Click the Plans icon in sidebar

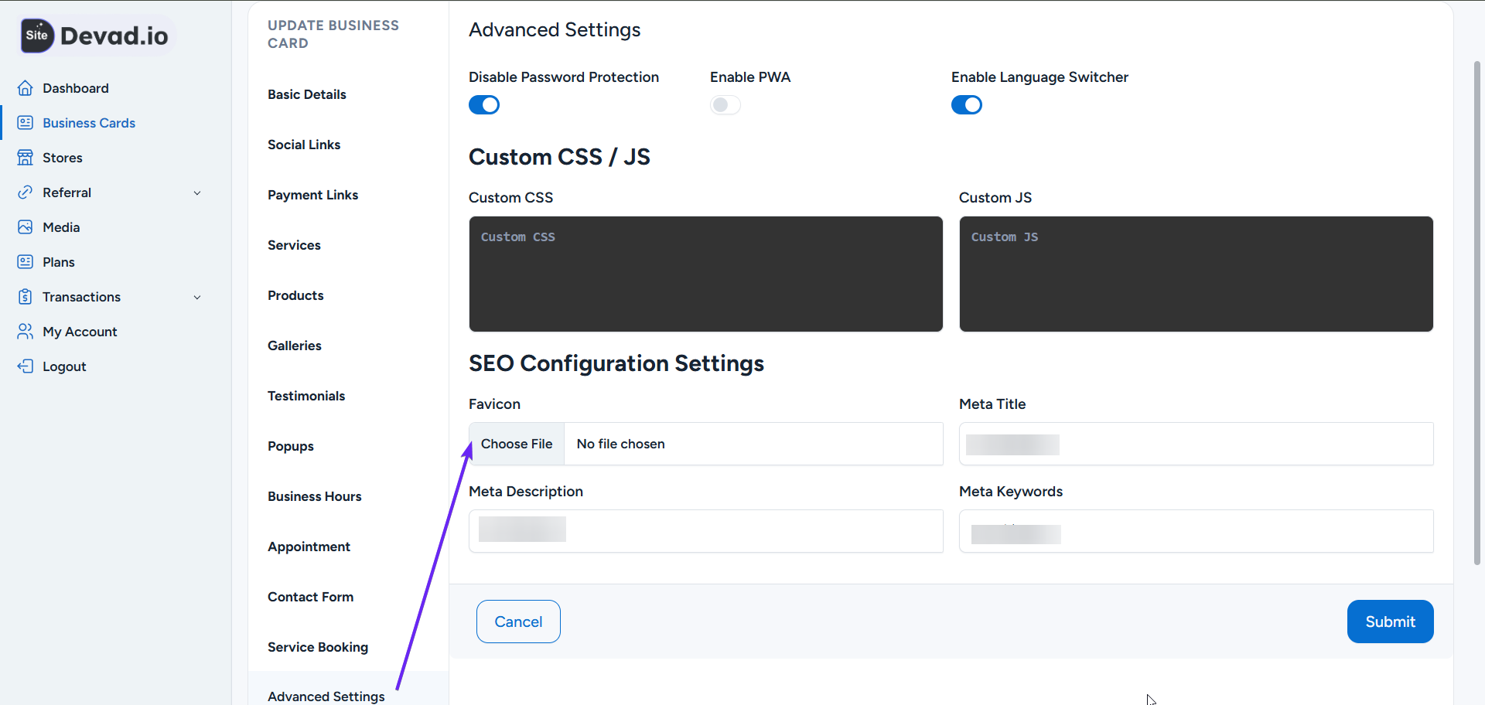[x=25, y=261]
